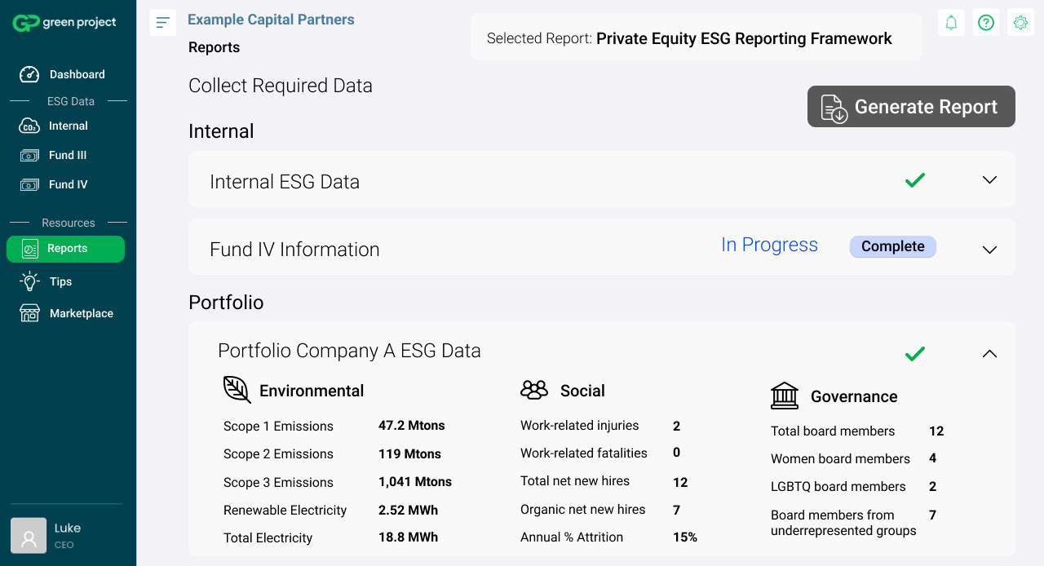Image resolution: width=1044 pixels, height=566 pixels.
Task: Click the Environmental leaf icon
Action: tap(237, 390)
